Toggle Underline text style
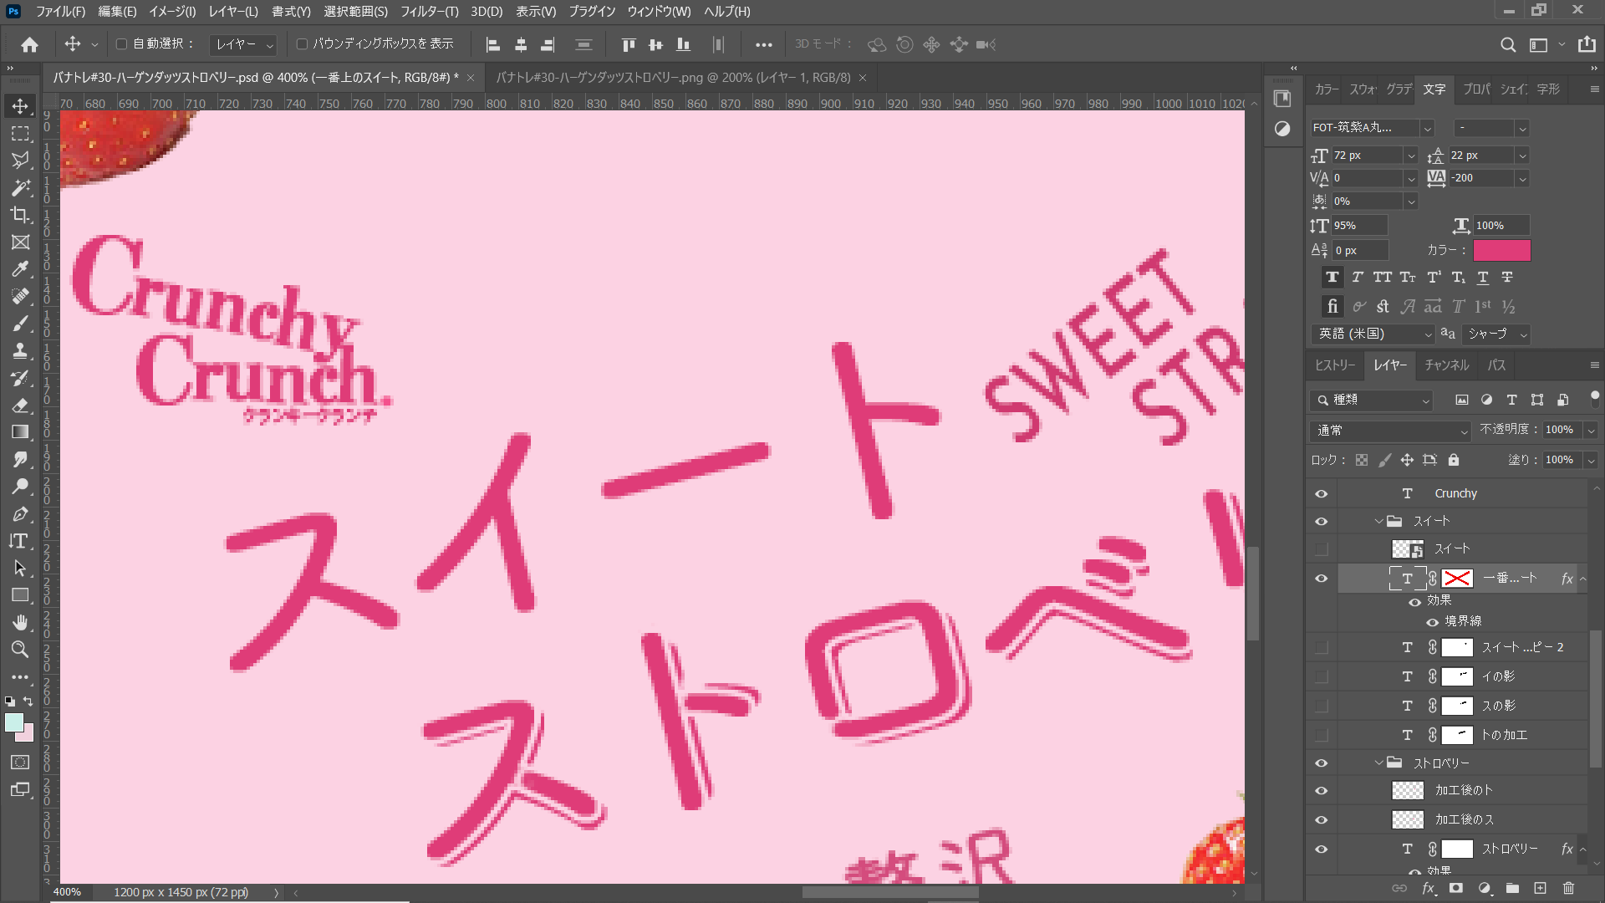Image resolution: width=1605 pixels, height=903 pixels. click(1483, 278)
